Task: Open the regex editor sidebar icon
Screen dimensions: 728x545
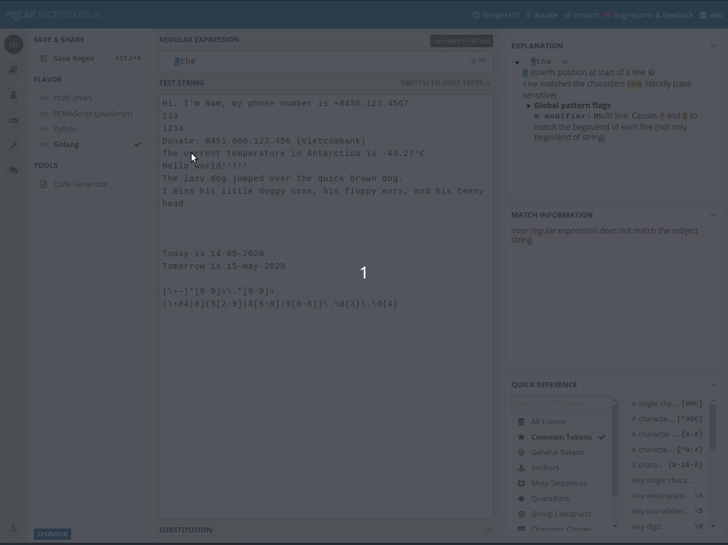Action: pyautogui.click(x=14, y=44)
